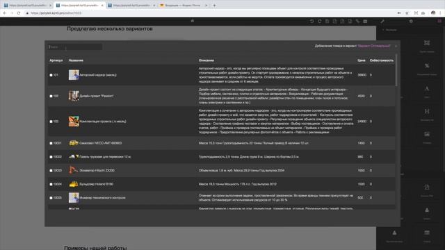Click the thumbnail for article 103

pyautogui.click(x=74, y=122)
